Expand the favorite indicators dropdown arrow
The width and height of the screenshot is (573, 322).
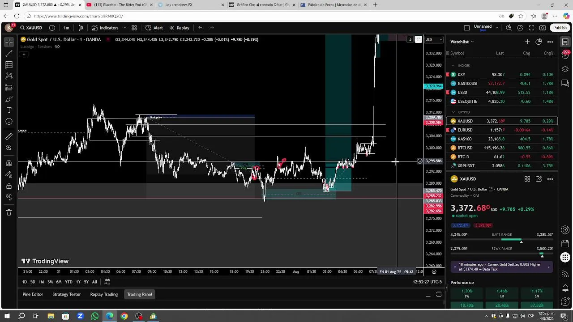[x=124, y=28]
